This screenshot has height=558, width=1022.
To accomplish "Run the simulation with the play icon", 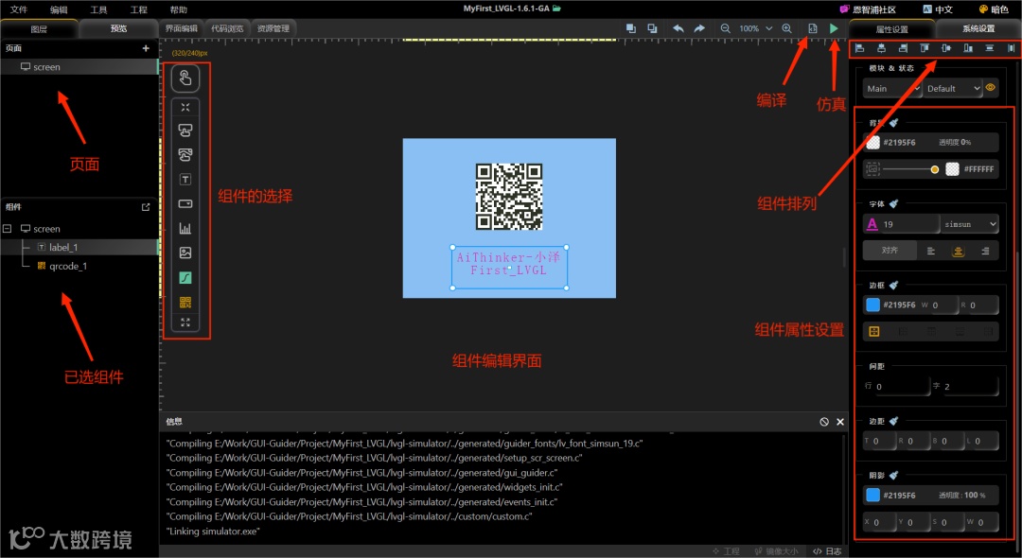I will click(x=833, y=28).
